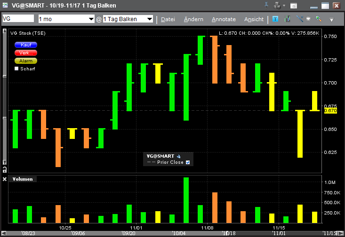
Task: Click the 11/15 date axis label
Action: pyautogui.click(x=279, y=228)
